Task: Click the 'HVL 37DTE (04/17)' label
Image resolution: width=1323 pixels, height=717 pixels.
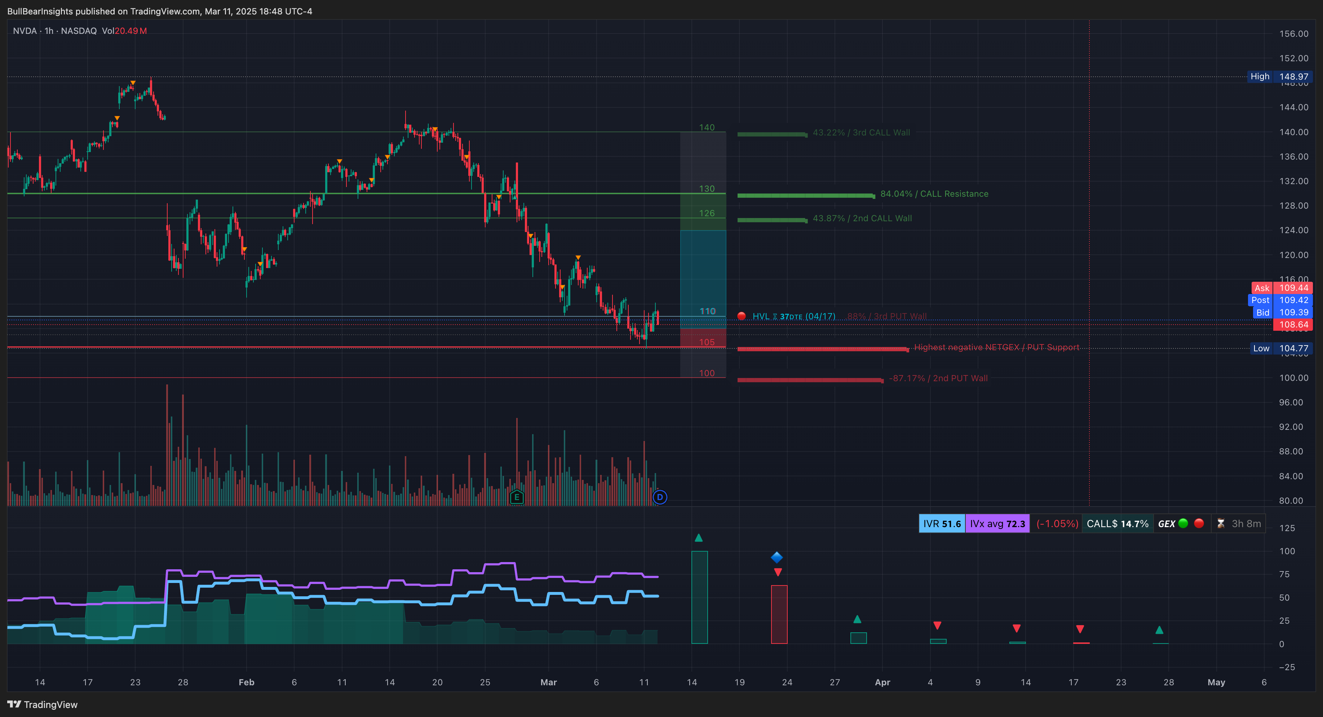Action: [x=794, y=316]
